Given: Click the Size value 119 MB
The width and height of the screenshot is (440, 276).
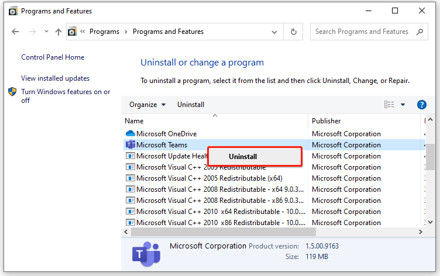Looking at the screenshot, I should [x=317, y=257].
